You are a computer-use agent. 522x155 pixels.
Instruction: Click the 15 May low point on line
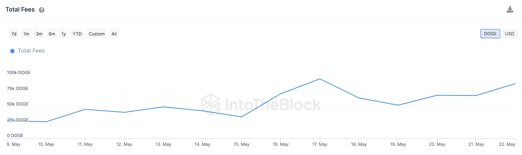click(241, 117)
